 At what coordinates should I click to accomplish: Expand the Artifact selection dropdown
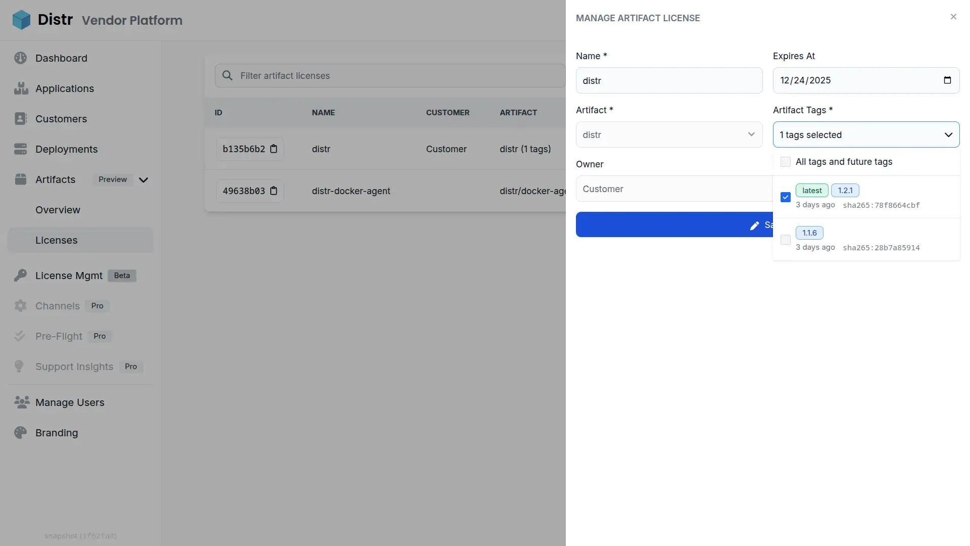pos(752,134)
